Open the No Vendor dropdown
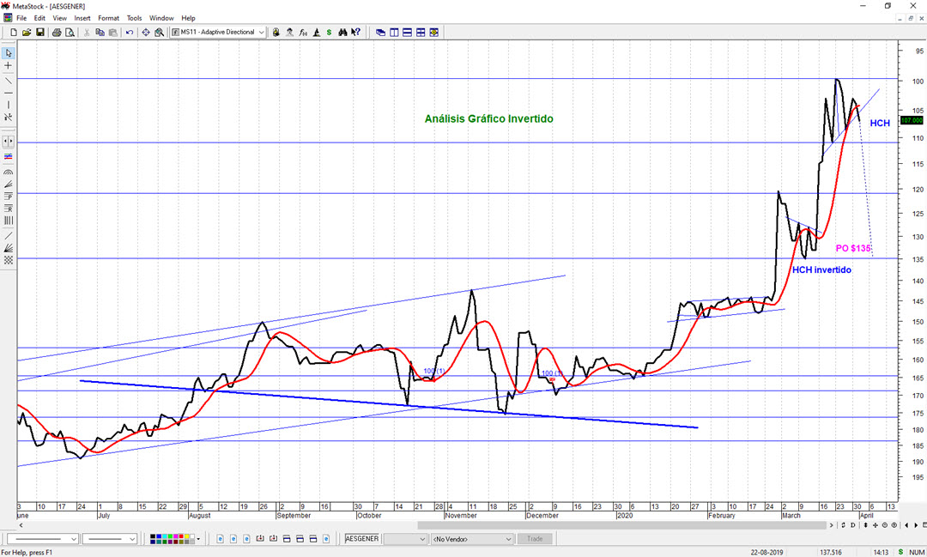This screenshot has width=927, height=557. [x=509, y=539]
